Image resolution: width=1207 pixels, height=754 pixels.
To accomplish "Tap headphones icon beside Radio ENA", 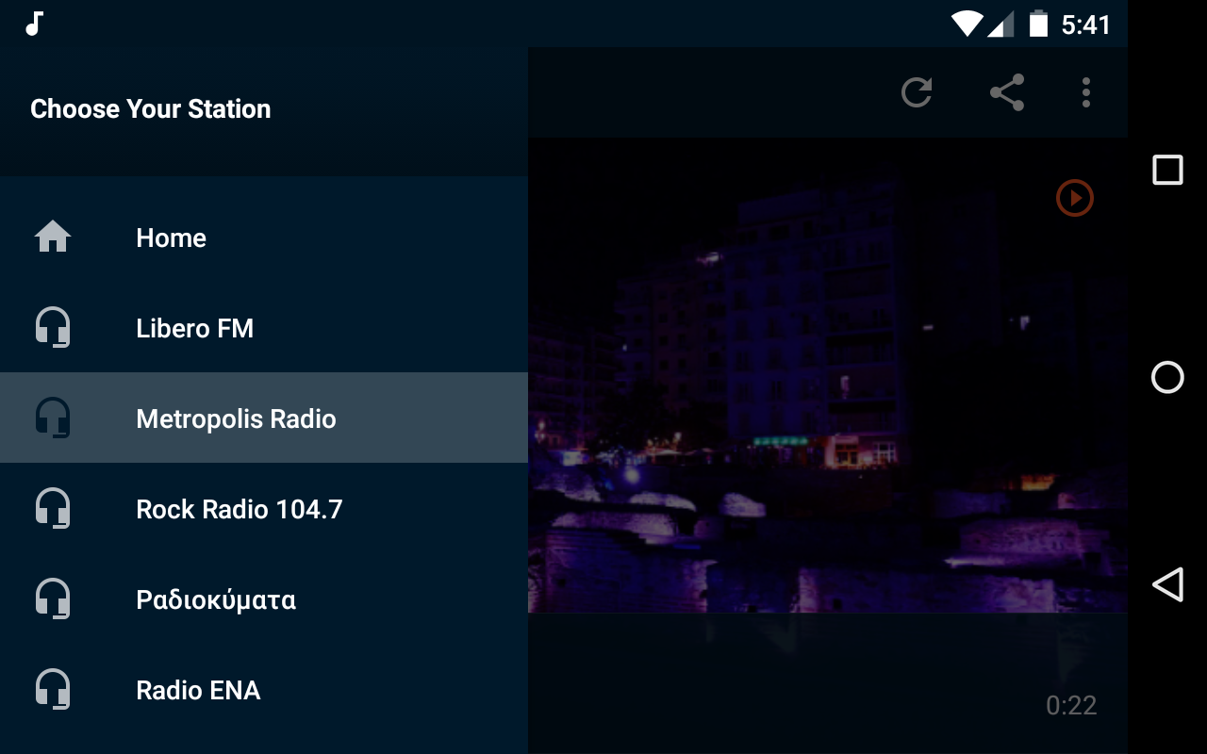I will pos(53,690).
